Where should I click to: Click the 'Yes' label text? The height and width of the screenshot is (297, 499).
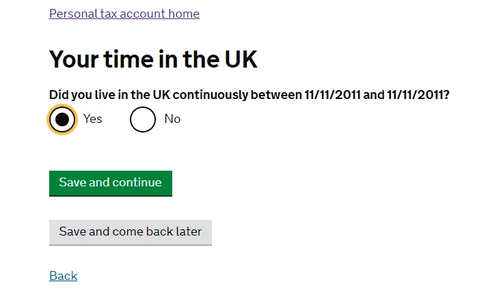(93, 119)
